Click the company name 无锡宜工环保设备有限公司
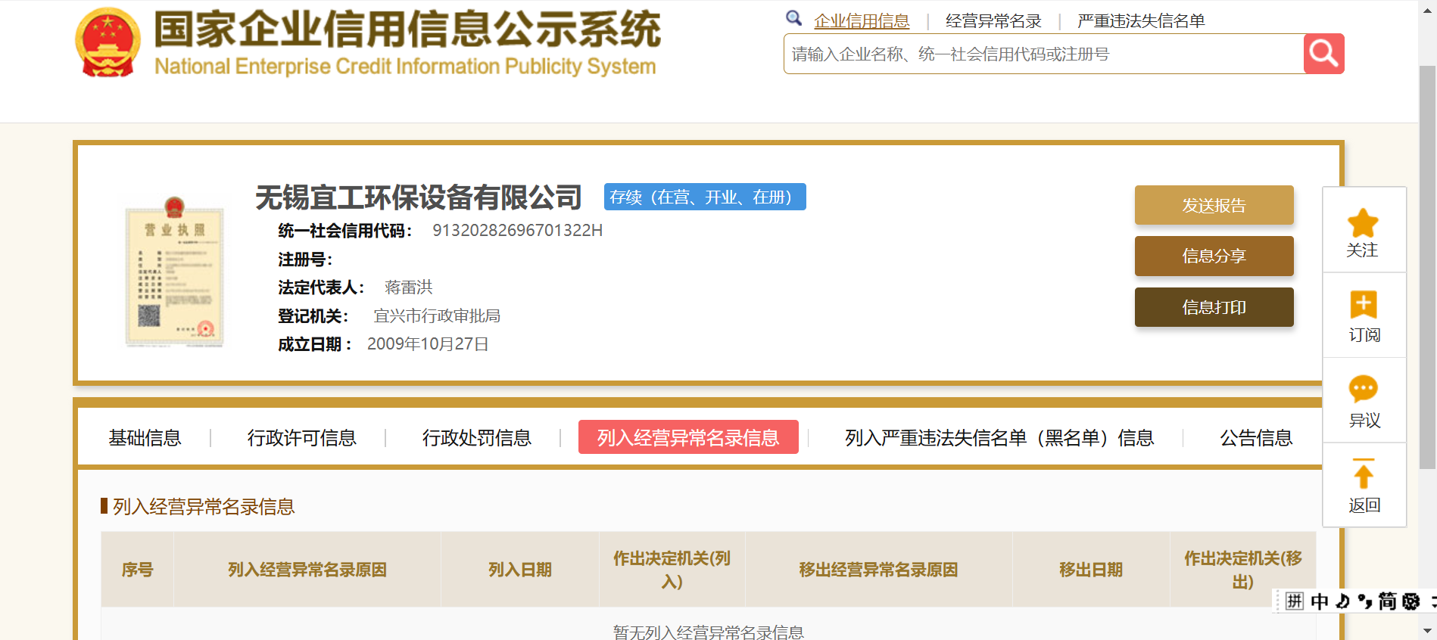 click(419, 197)
